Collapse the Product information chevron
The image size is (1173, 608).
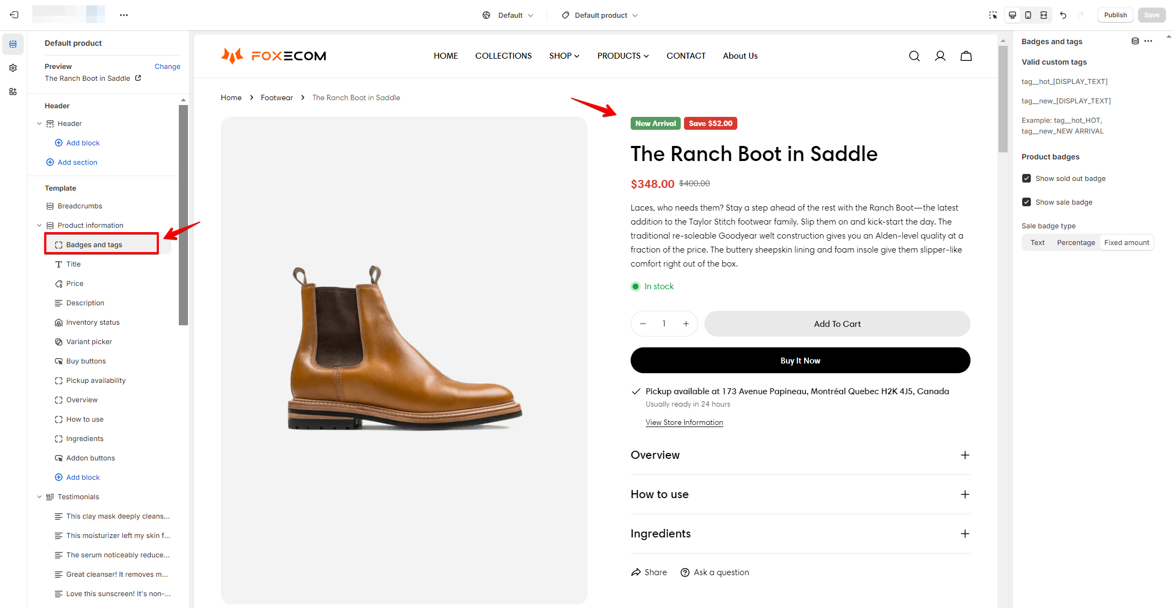click(x=39, y=225)
